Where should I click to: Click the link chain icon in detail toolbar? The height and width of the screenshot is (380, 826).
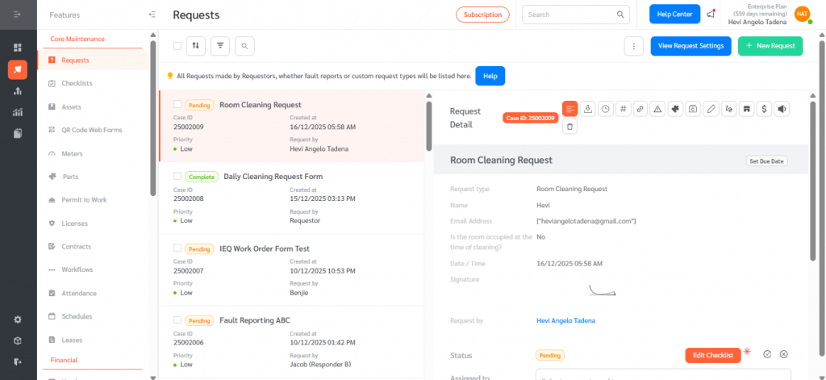640,109
